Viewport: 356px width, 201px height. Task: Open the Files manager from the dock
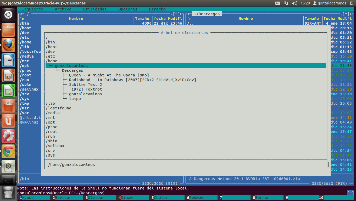8,30
